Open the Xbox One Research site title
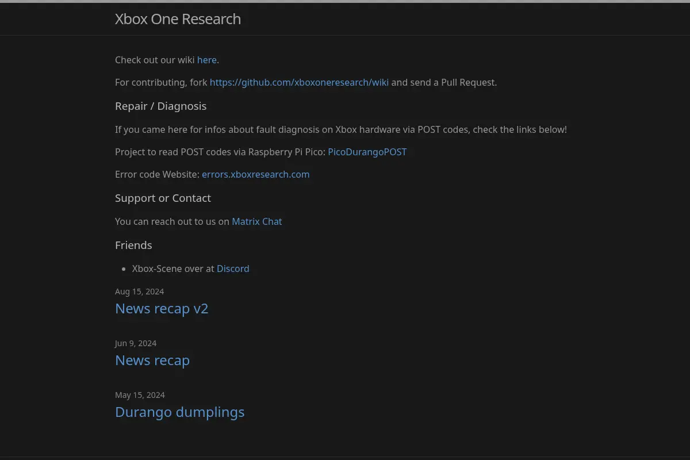This screenshot has width=690, height=460. tap(178, 19)
